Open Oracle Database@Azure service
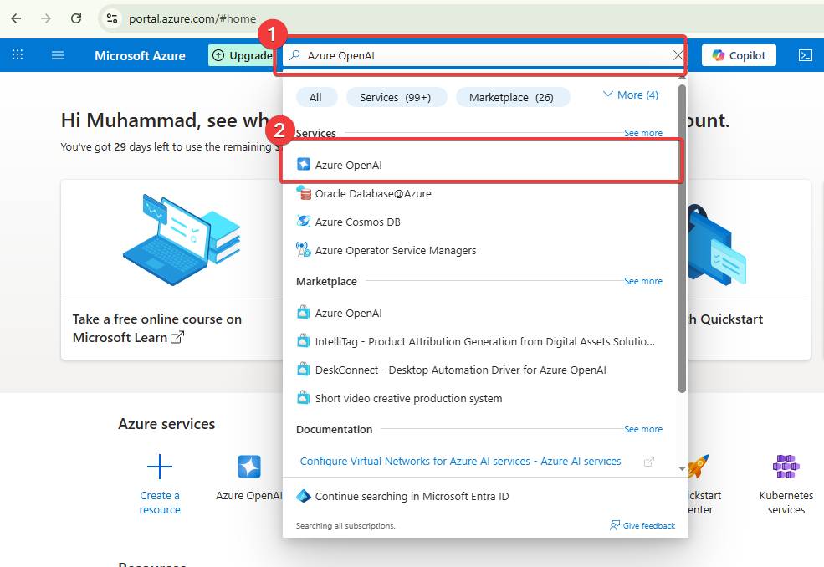 pyautogui.click(x=481, y=193)
